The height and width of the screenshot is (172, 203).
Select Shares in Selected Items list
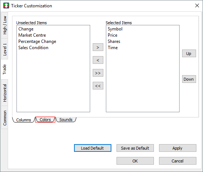click(114, 41)
